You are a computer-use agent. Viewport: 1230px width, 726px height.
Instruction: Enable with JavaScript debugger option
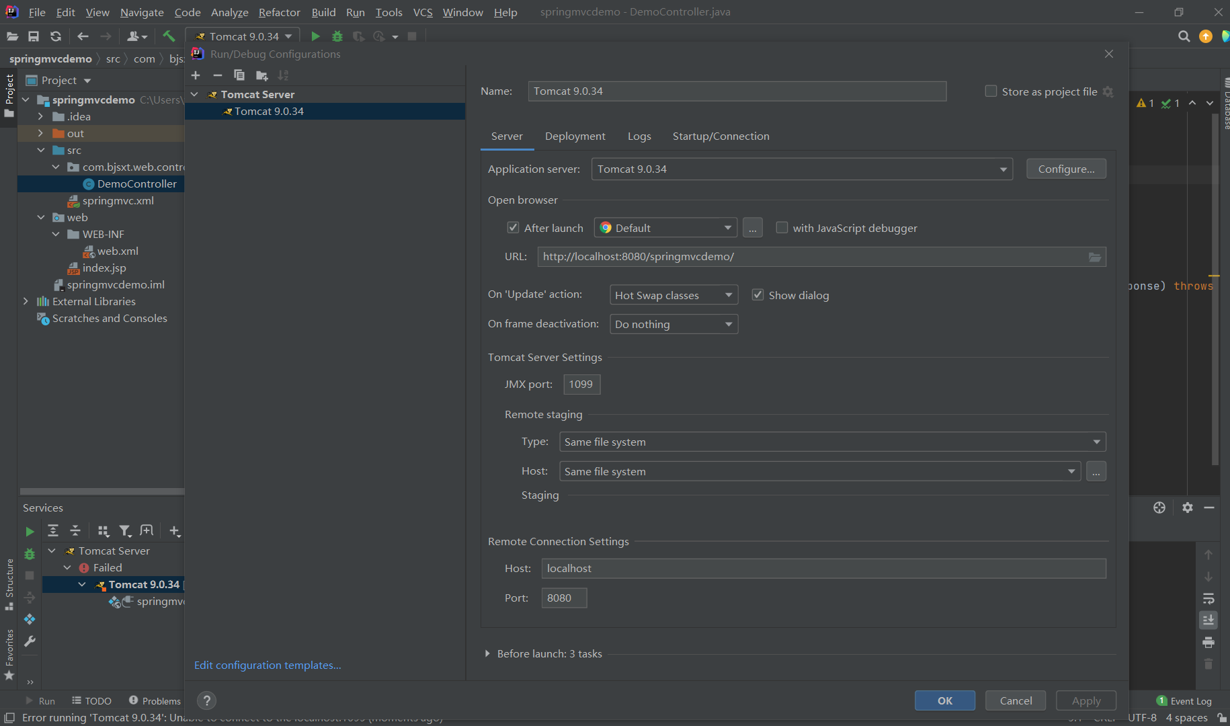pos(782,228)
